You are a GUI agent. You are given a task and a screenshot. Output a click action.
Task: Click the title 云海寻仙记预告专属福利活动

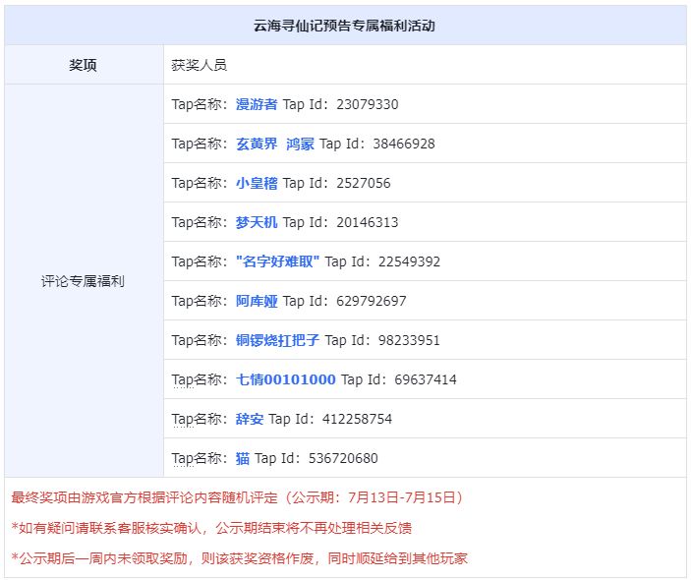coord(344,26)
